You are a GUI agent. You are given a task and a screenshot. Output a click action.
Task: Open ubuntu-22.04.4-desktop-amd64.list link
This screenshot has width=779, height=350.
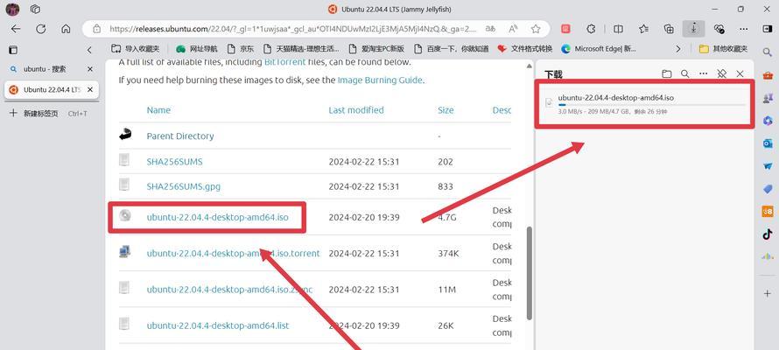[x=218, y=325]
